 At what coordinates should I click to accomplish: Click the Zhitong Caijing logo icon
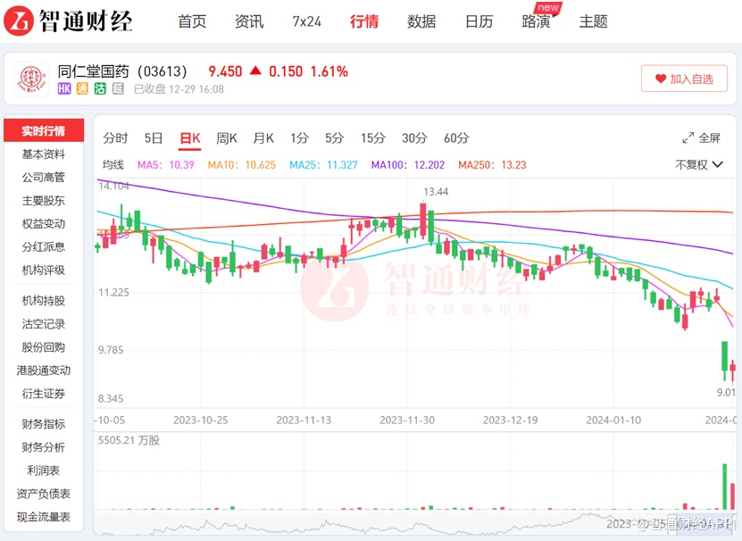click(19, 21)
